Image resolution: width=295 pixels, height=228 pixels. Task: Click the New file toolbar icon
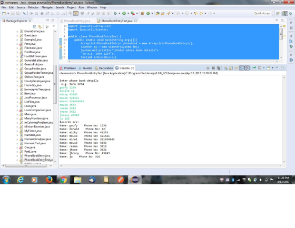pos(4,13)
